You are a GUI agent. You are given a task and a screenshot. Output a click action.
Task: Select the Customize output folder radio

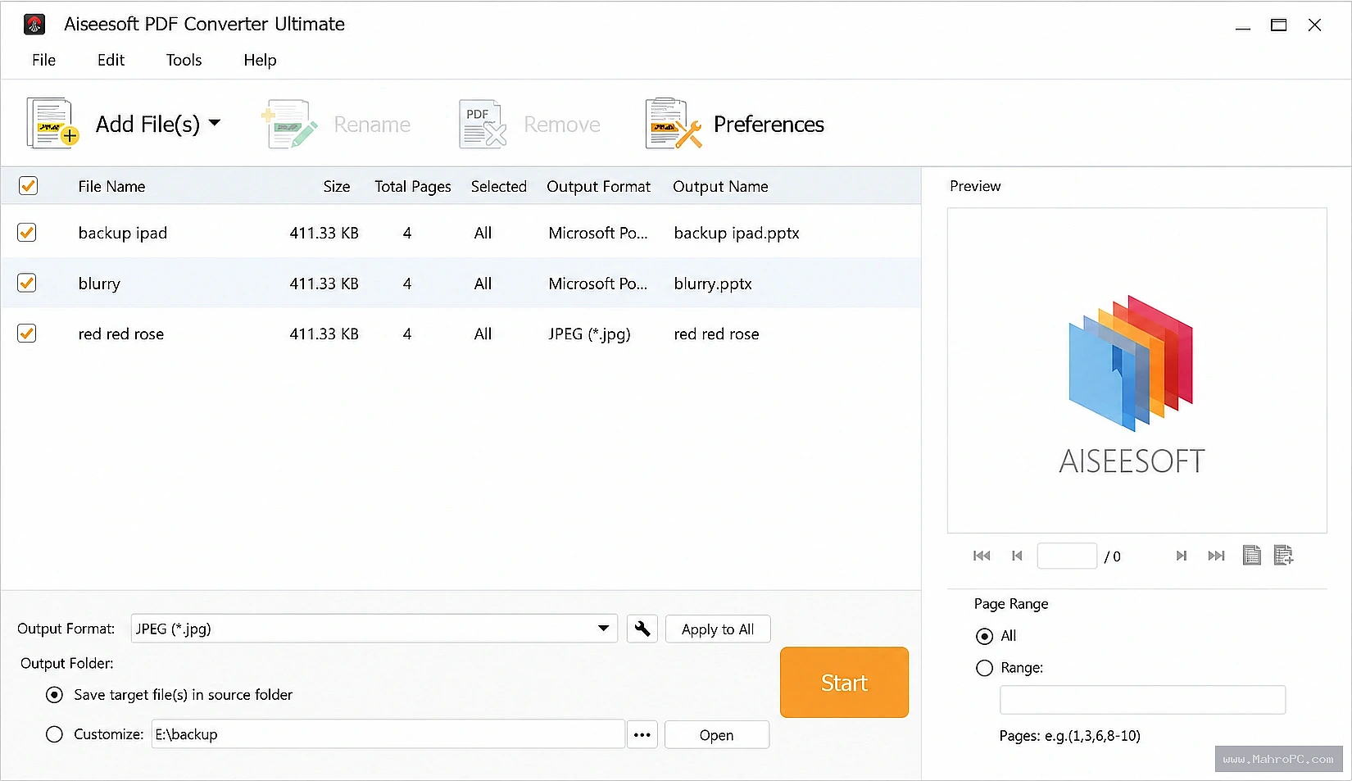point(54,734)
